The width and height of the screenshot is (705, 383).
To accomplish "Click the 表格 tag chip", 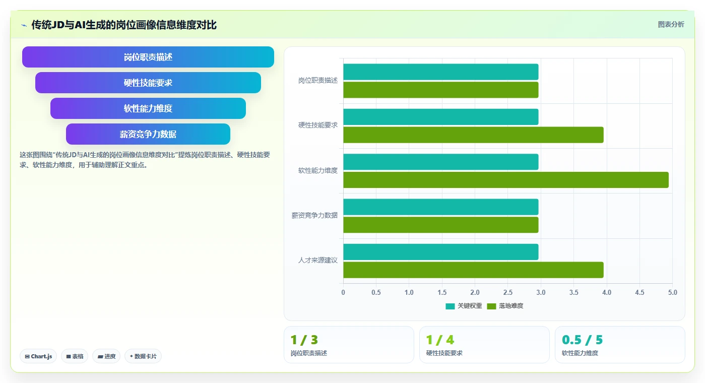I will click(75, 356).
